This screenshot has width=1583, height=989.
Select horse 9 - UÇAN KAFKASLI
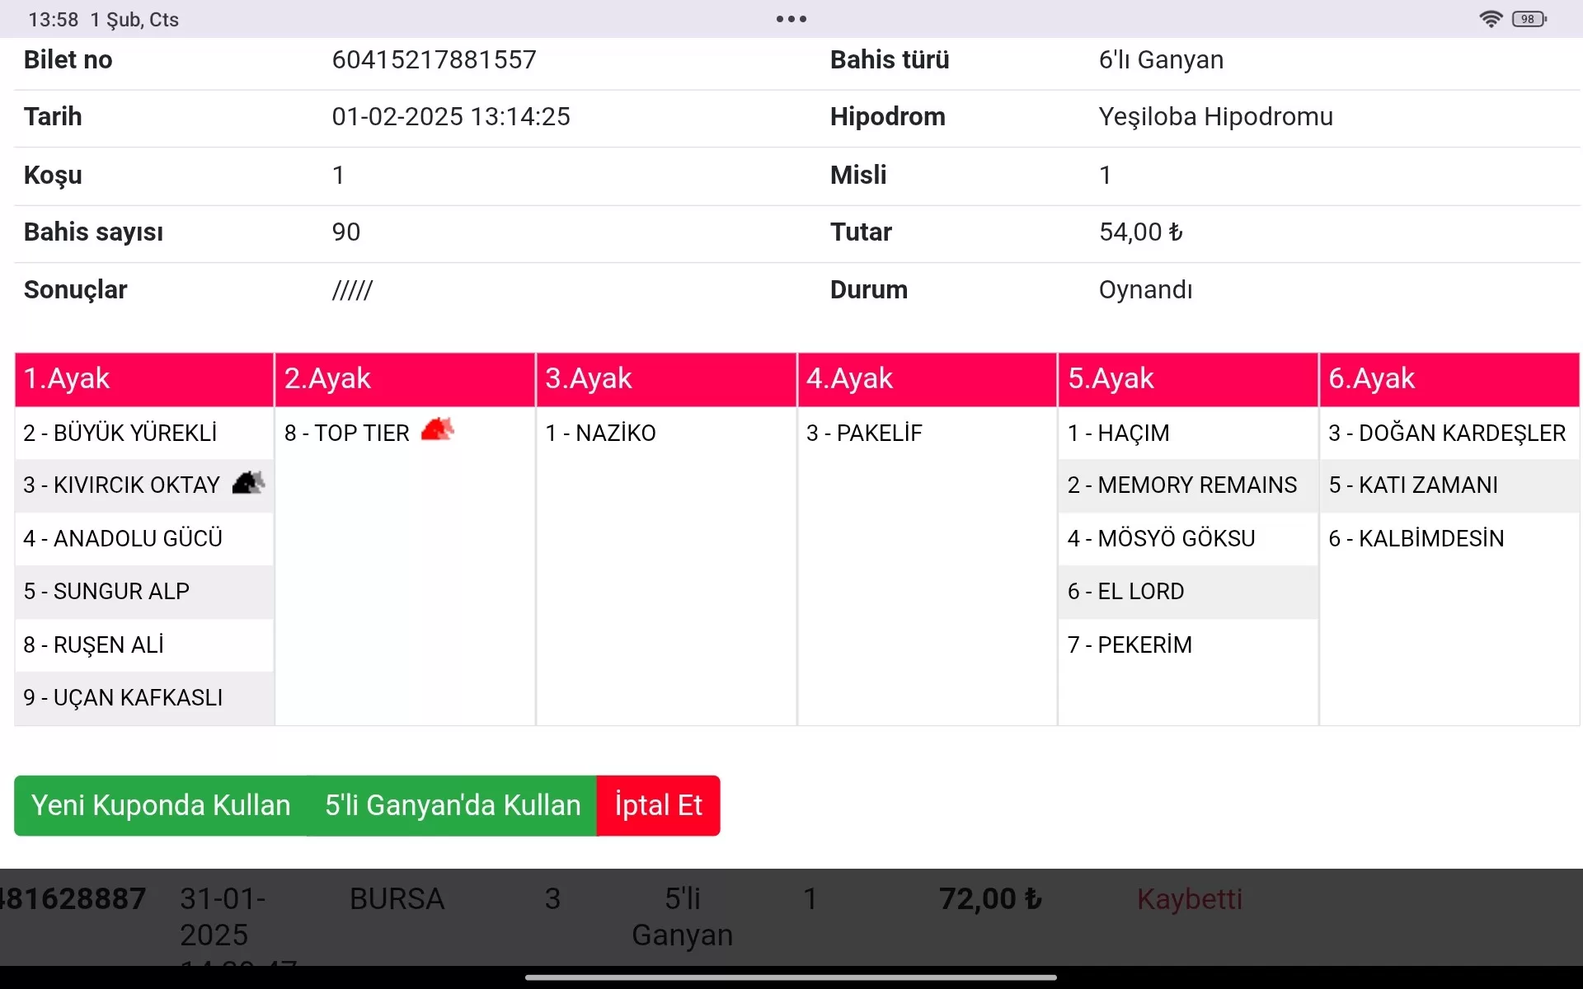(124, 698)
